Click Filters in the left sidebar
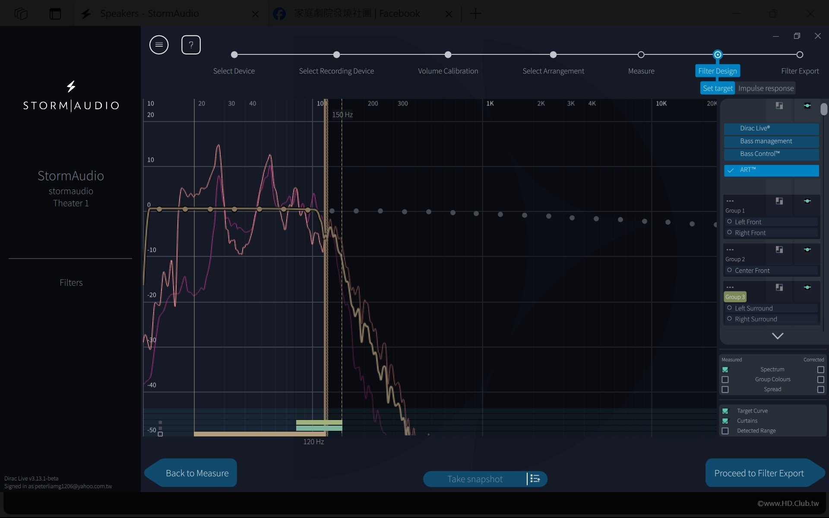 [71, 283]
